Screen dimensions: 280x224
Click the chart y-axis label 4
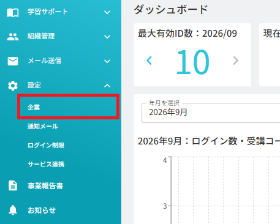point(165,160)
